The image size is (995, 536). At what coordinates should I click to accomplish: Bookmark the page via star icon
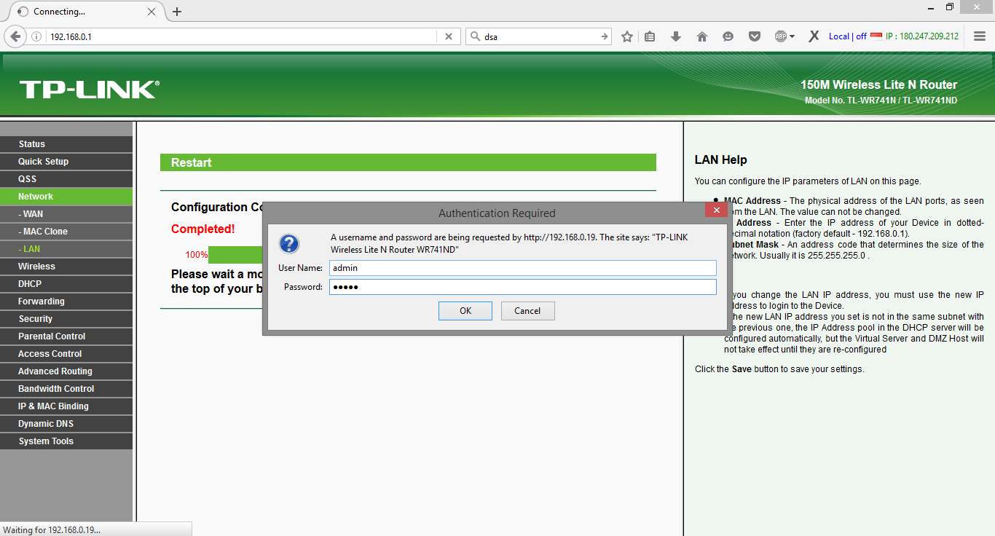point(626,36)
